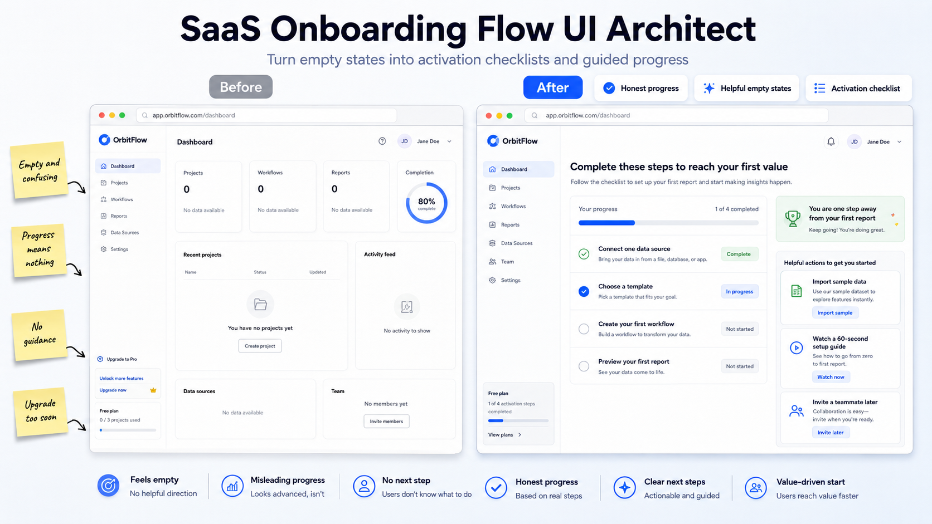Open Settings in the Before window sidebar

[128, 249]
